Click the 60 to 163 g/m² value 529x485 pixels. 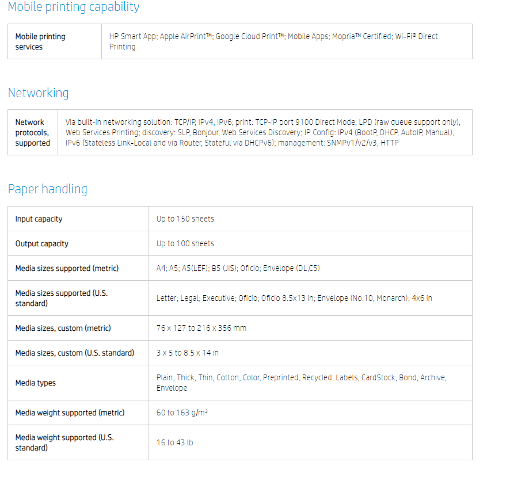click(182, 413)
